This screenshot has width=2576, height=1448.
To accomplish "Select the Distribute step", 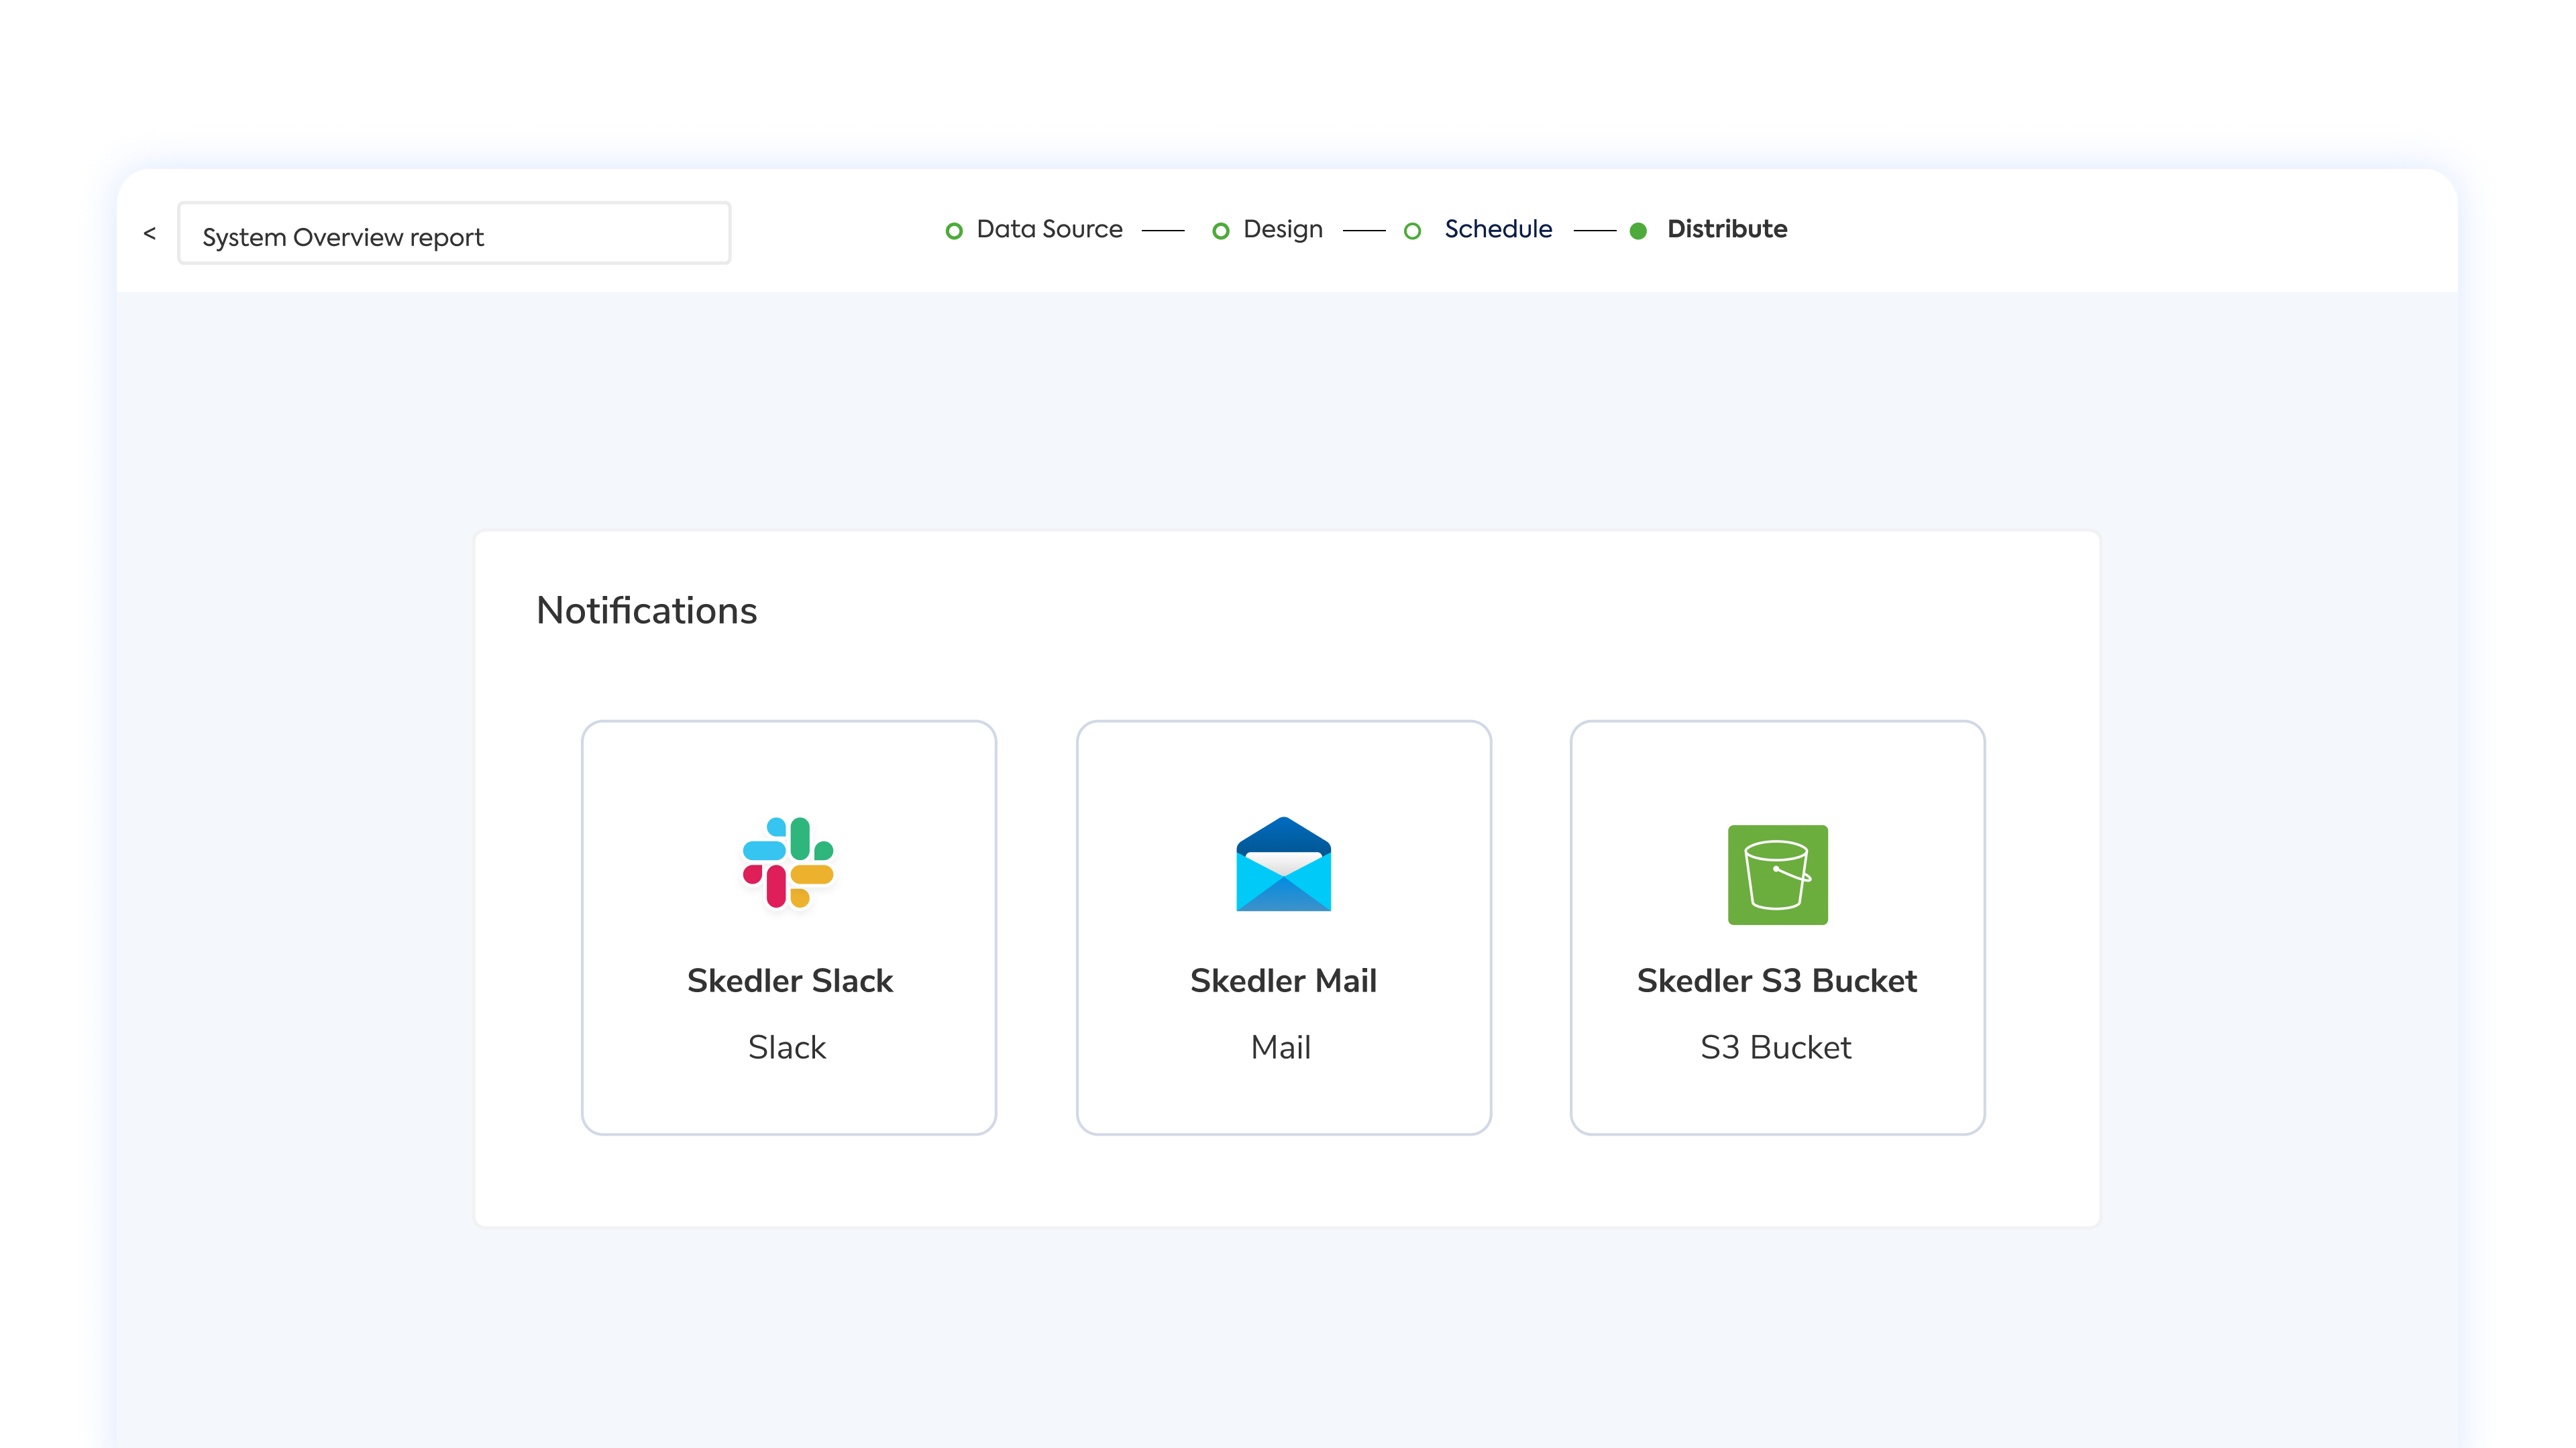I will [1727, 229].
